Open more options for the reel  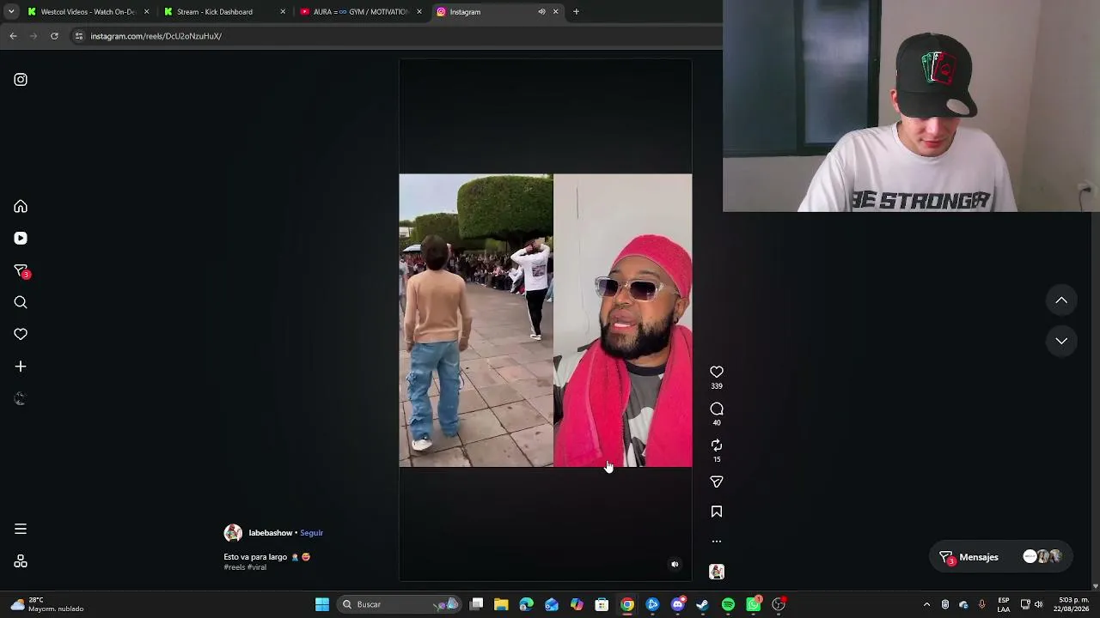pyautogui.click(x=717, y=542)
